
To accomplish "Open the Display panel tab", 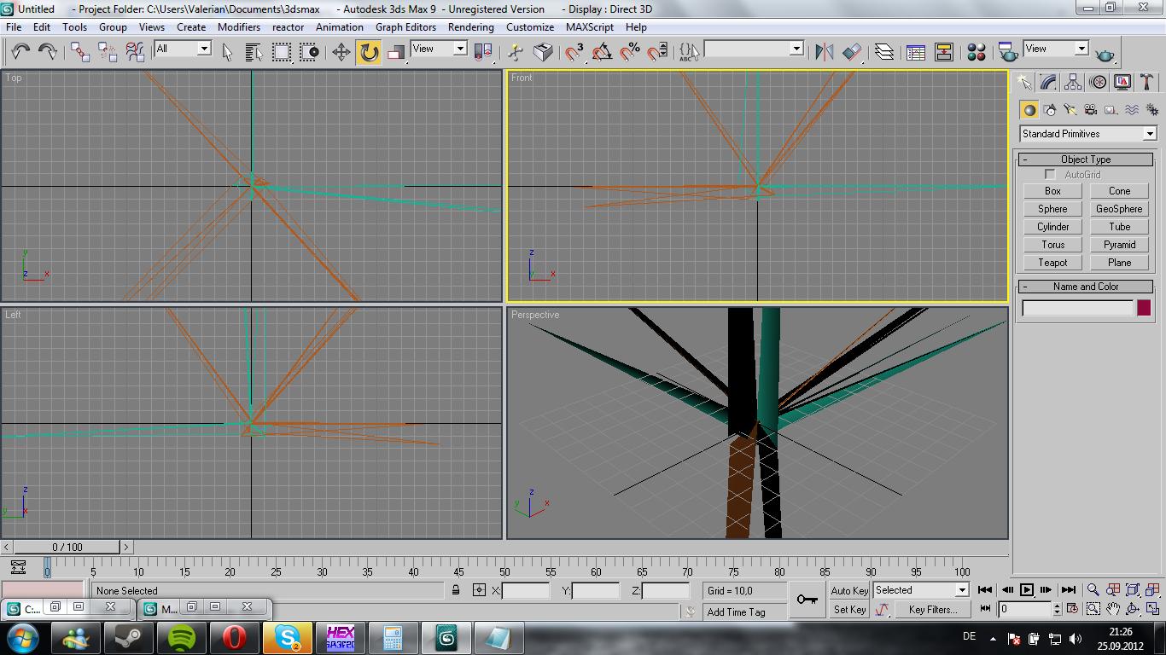I will [x=1122, y=82].
